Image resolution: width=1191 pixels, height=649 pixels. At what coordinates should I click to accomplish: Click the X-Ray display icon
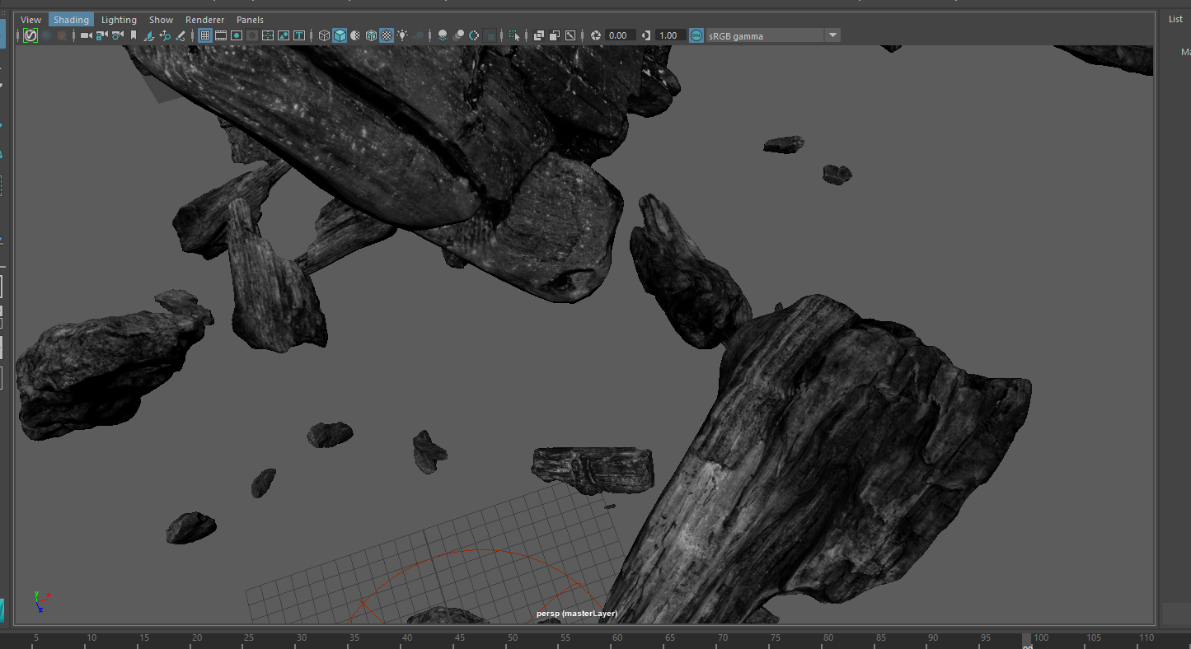coord(538,35)
